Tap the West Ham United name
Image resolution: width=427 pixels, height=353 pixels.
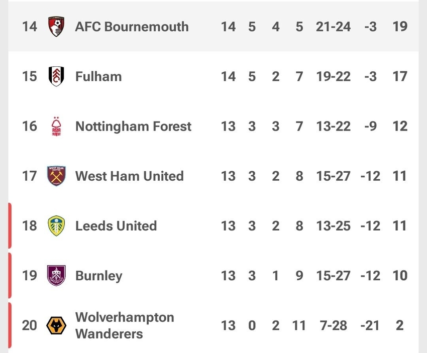[x=129, y=176]
